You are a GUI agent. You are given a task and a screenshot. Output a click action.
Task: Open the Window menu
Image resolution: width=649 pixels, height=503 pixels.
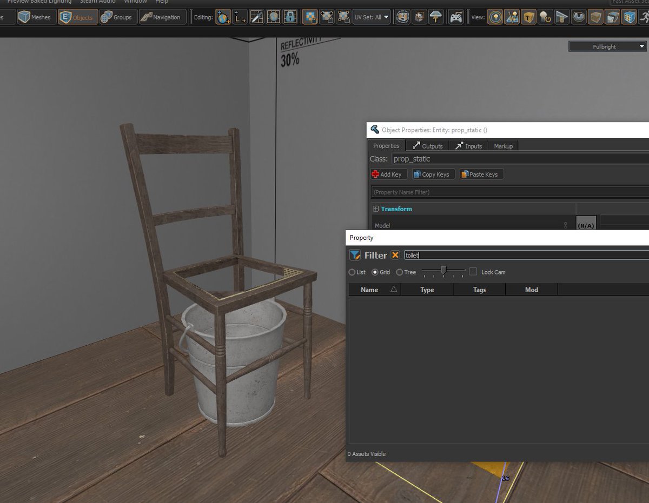tap(135, 2)
